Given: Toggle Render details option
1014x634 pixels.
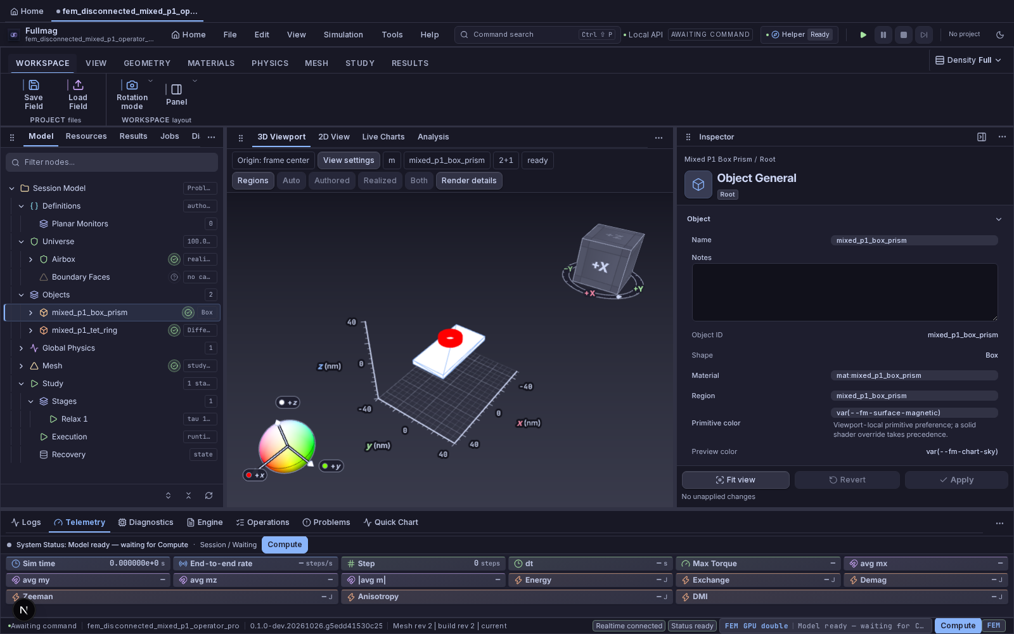Looking at the screenshot, I should [469, 181].
